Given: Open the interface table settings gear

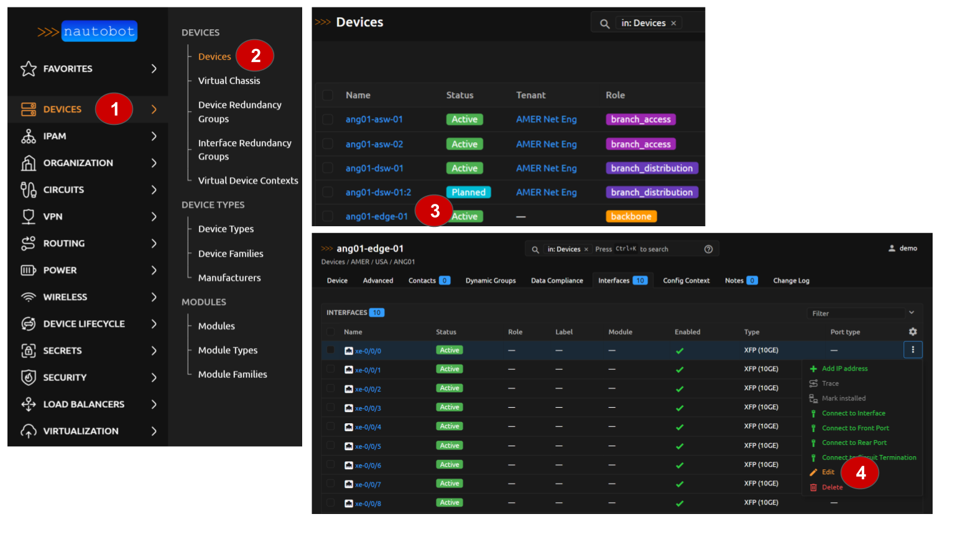Looking at the screenshot, I should pyautogui.click(x=913, y=332).
